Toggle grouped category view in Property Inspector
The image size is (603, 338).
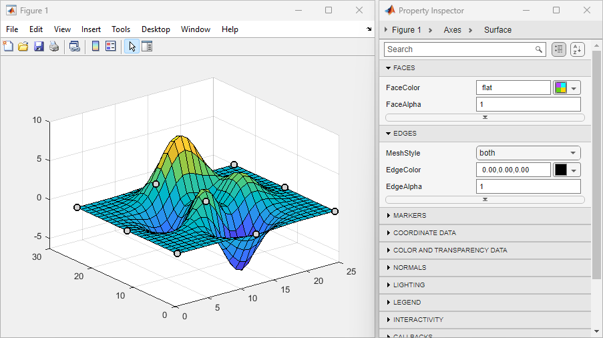pos(559,49)
